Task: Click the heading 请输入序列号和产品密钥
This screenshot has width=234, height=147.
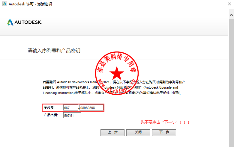Action: coord(54,51)
